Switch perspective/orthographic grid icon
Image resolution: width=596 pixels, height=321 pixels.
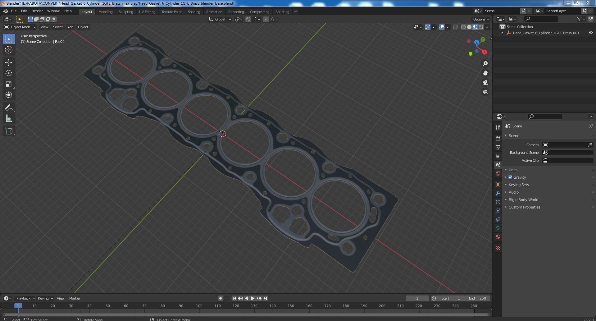[x=485, y=92]
